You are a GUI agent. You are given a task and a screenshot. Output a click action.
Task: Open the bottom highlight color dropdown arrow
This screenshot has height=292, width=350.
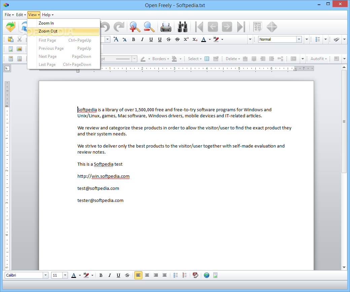click(92, 275)
